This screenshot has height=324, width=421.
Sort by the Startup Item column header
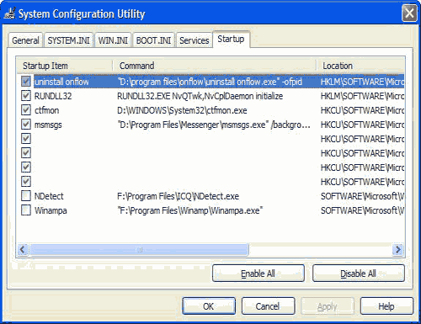tap(65, 66)
